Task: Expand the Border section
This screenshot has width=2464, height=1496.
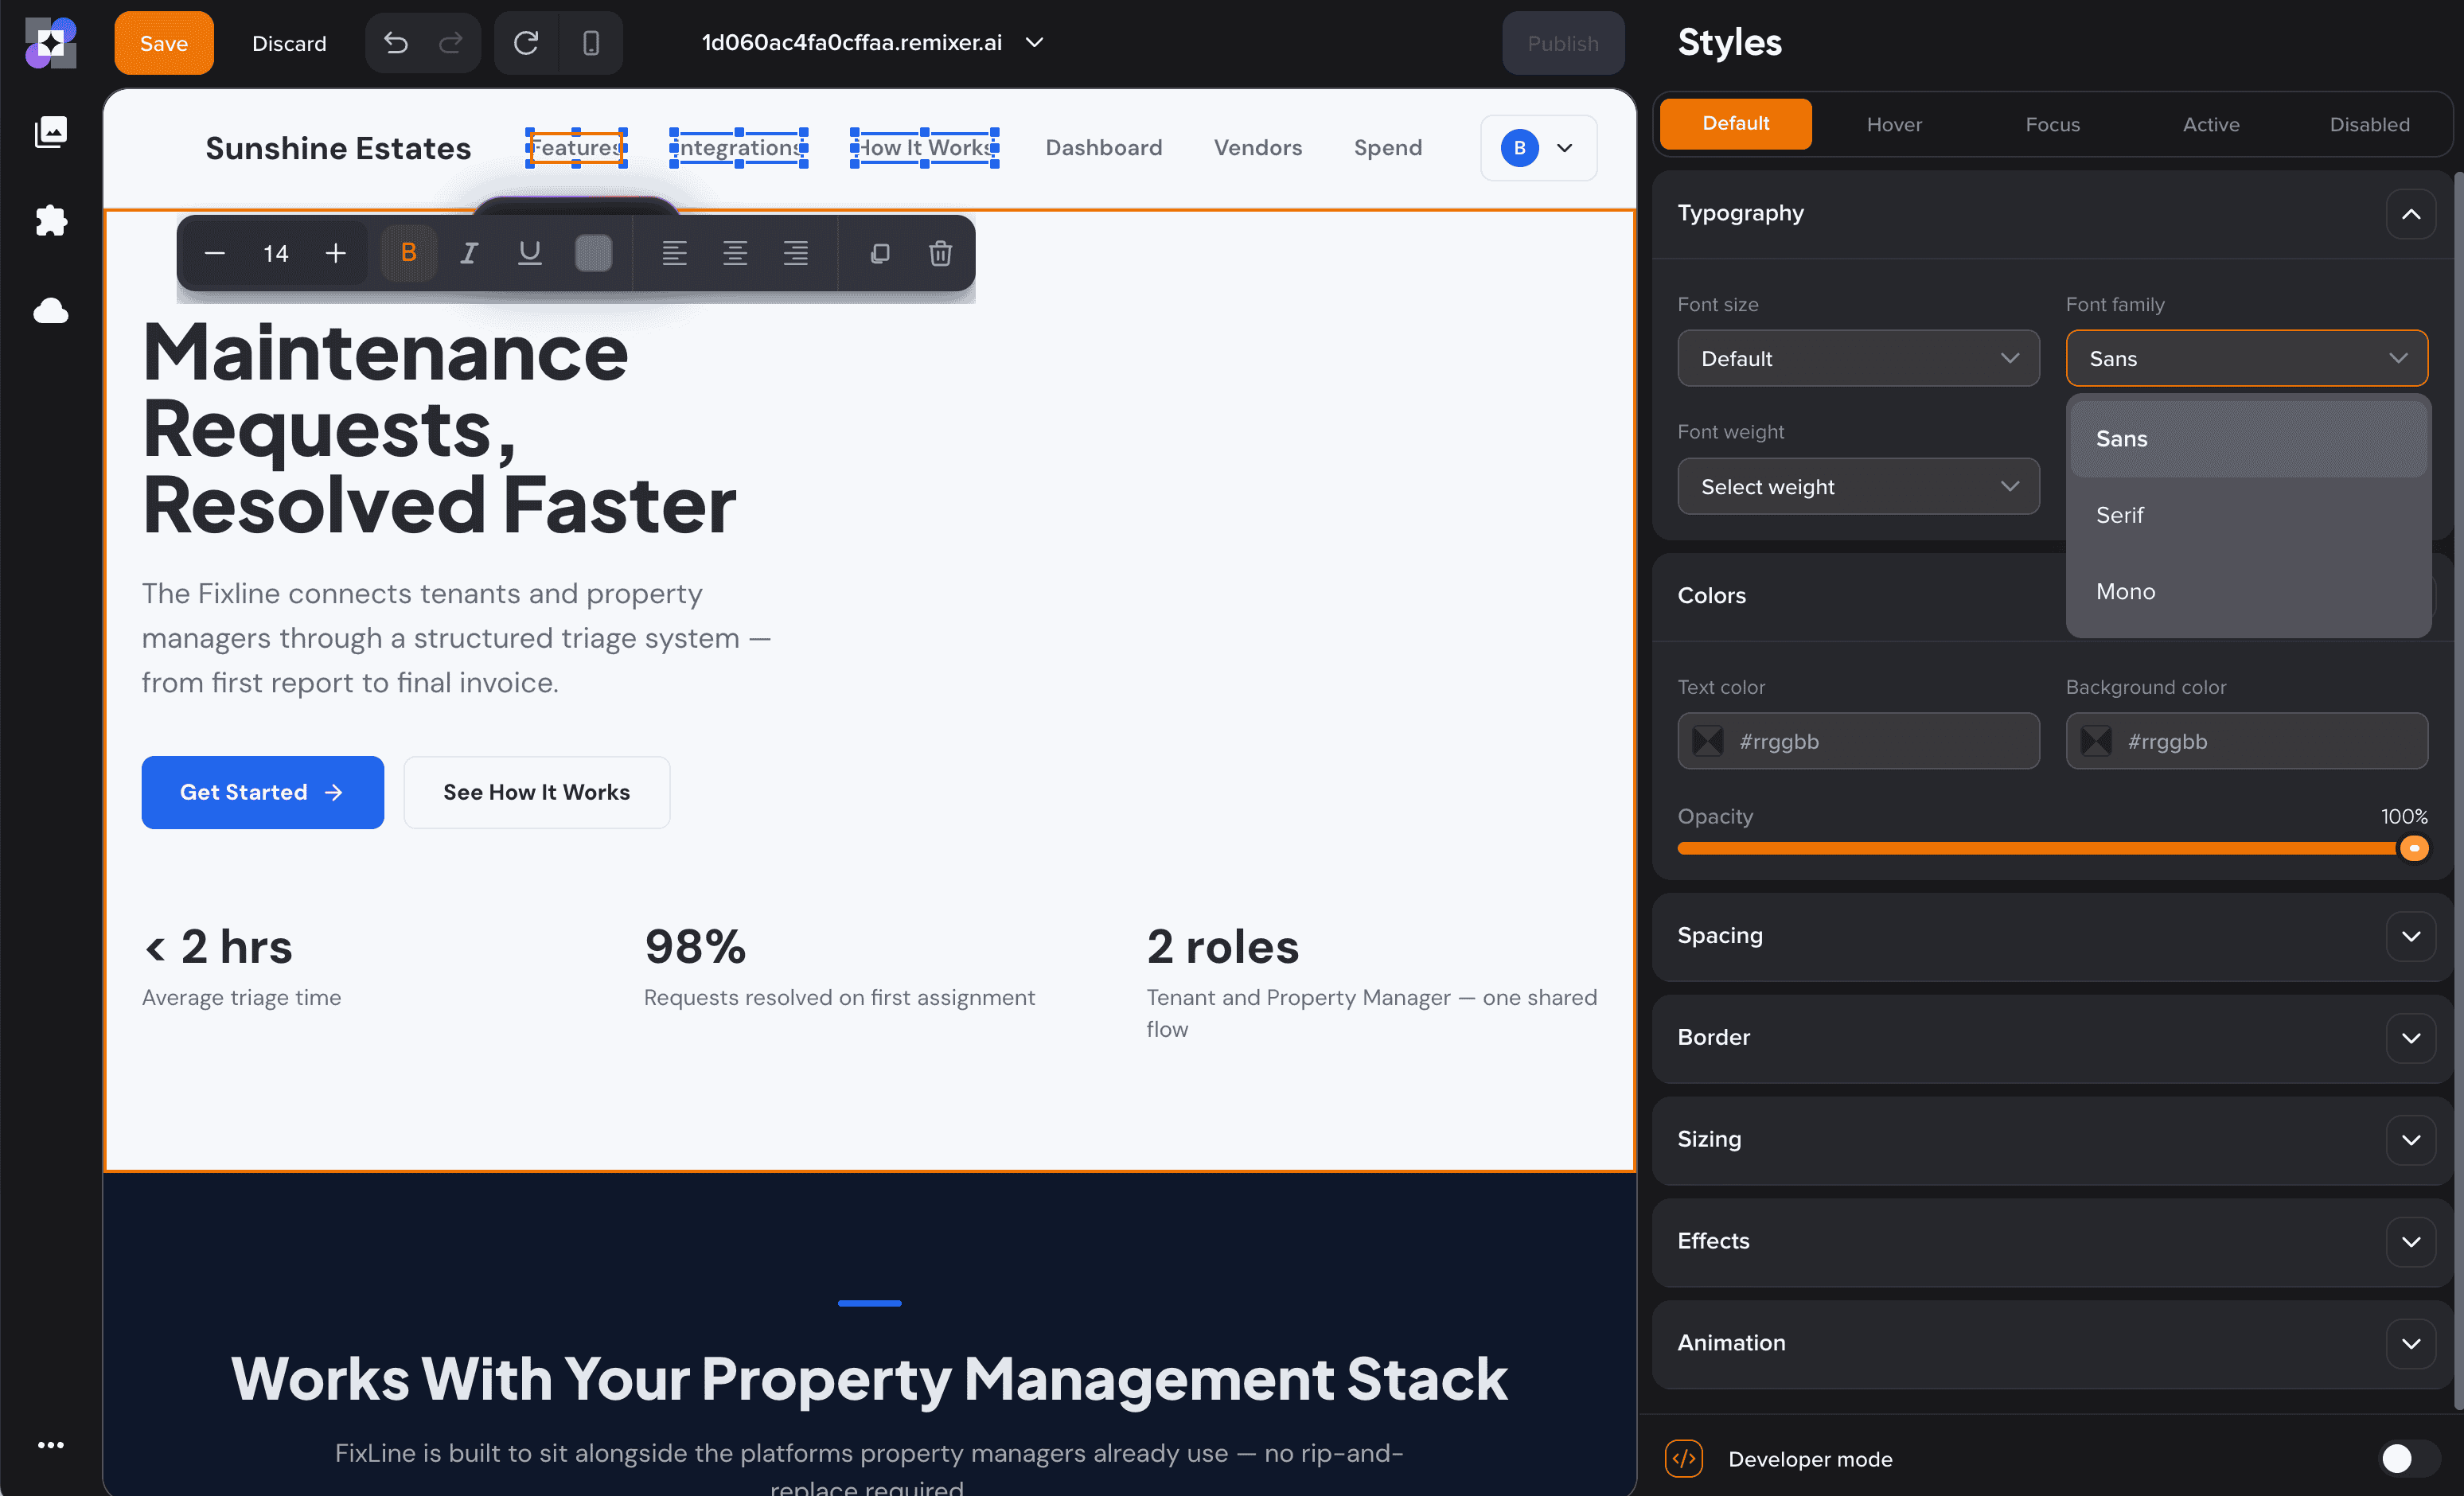Action: click(2411, 1038)
